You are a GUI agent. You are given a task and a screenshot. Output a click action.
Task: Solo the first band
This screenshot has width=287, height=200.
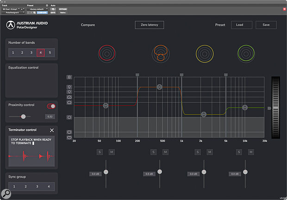[x=100, y=152]
